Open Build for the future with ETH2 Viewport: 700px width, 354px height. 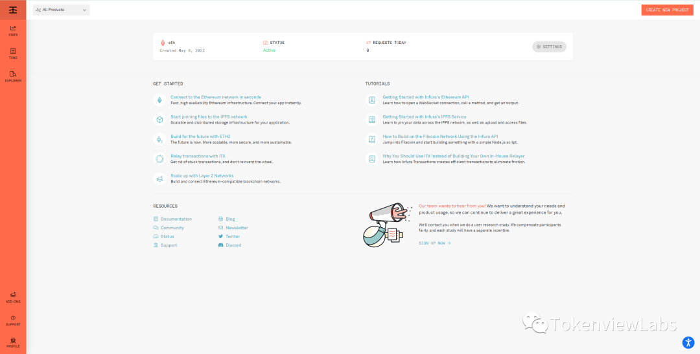[200, 137]
